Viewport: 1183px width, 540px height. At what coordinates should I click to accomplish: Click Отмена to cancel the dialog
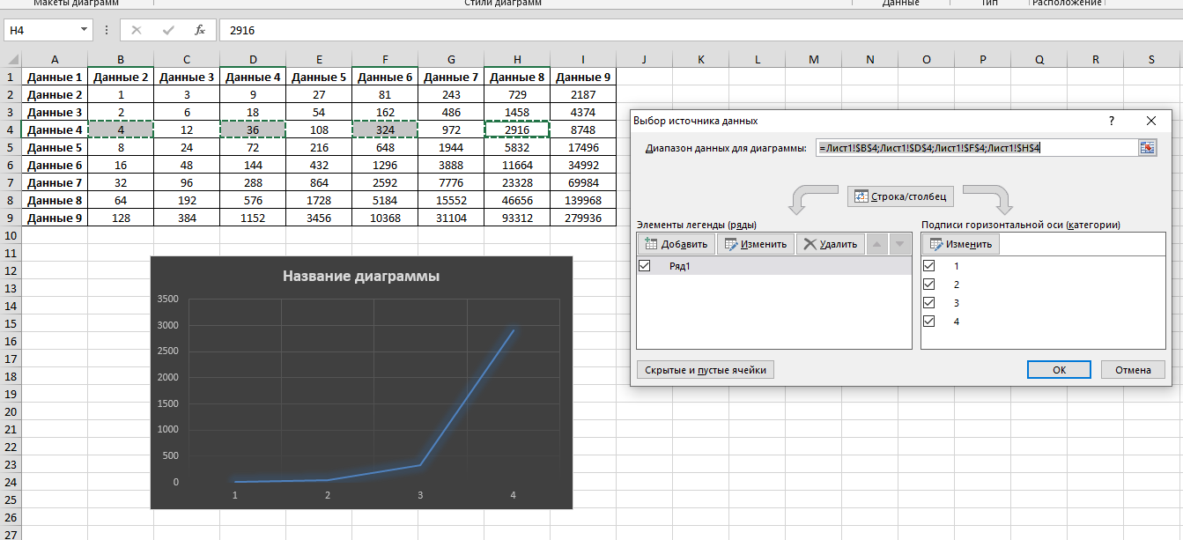click(1133, 370)
